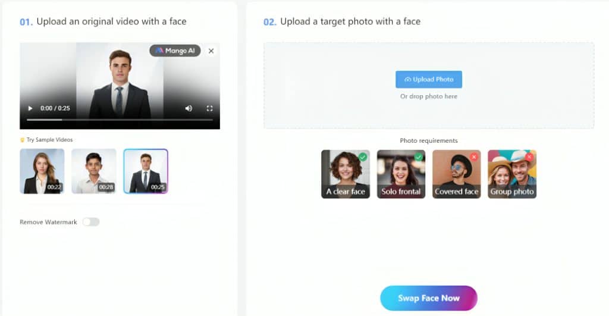Click the A clear face example

pos(346,174)
